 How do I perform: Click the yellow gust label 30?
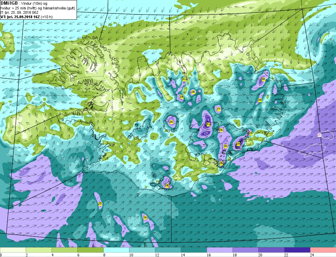[263, 79]
